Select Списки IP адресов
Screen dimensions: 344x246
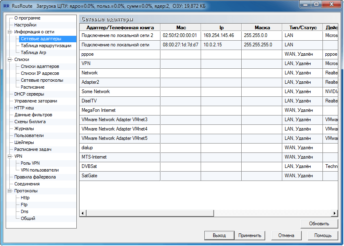coord(40,73)
